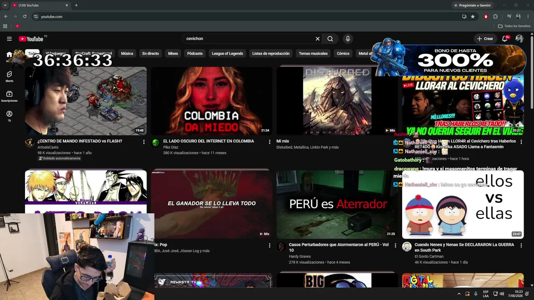Open the YouTube bookmark shortcut
The image size is (534, 300).
click(x=18, y=26)
